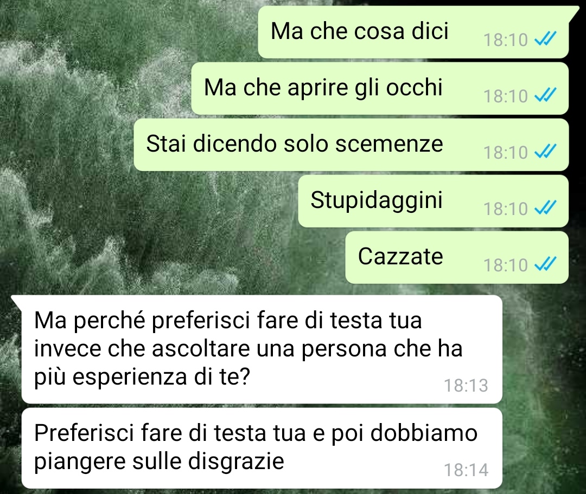
Task: Tap the read-receipt checkmarks on 'Ma che cosa dici'
Action: coord(545,38)
